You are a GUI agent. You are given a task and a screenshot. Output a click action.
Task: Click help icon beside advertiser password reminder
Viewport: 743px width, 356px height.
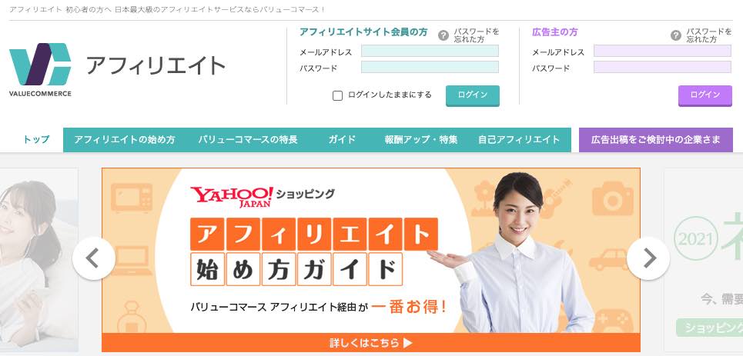point(676,35)
